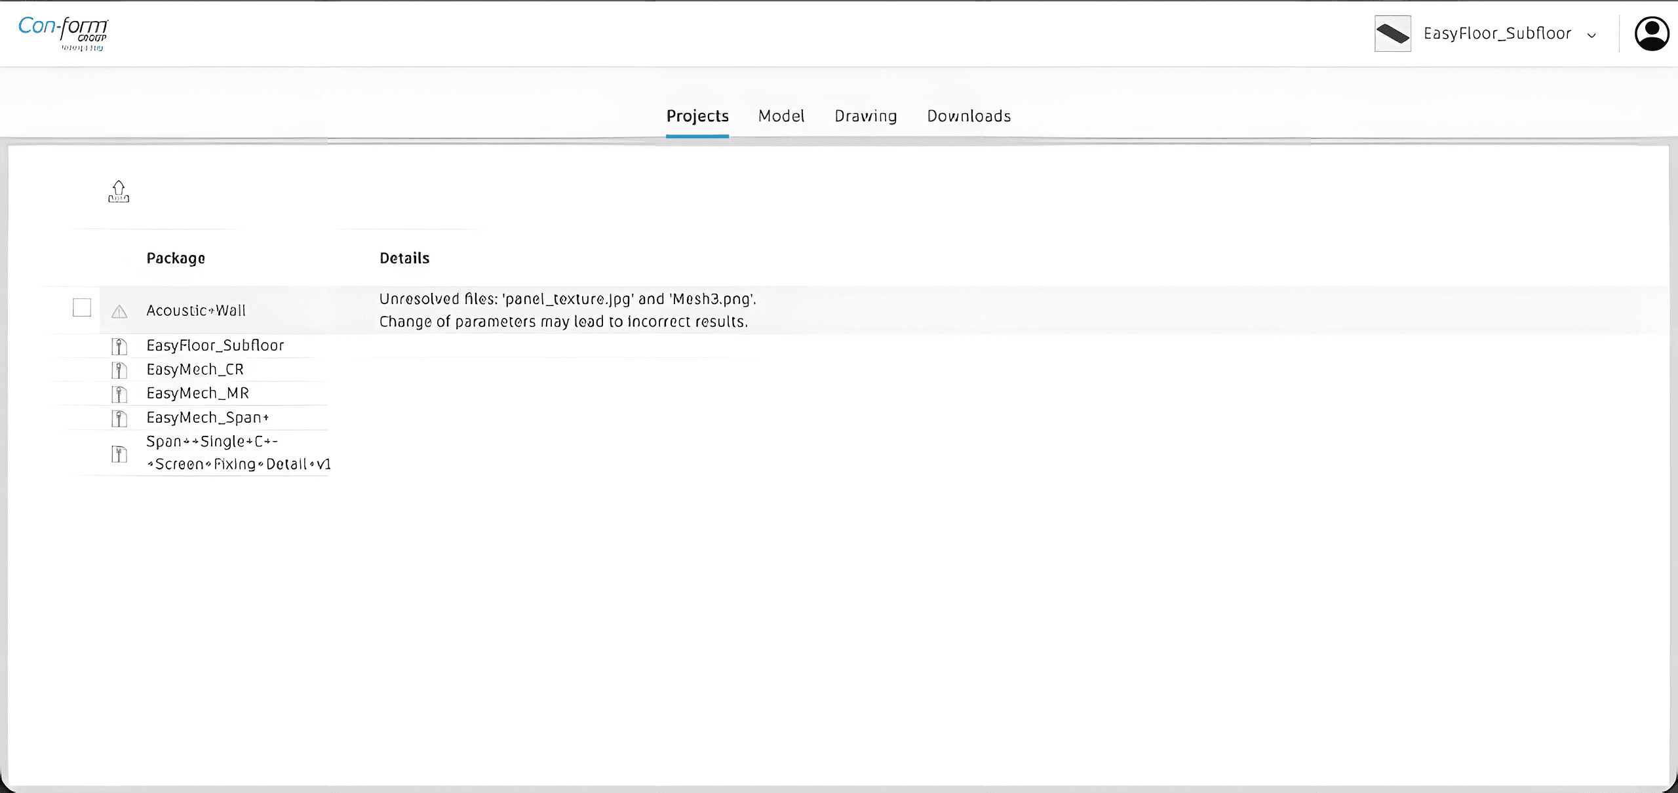Open the Model tab
This screenshot has height=793, width=1678.
click(781, 116)
